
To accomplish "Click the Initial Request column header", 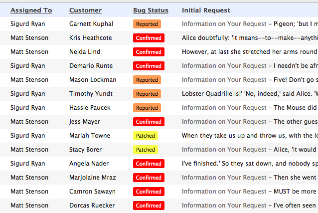I will (206, 10).
